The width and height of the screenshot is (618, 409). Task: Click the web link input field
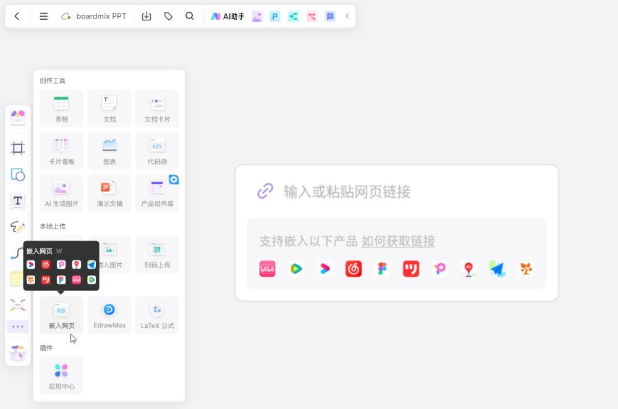pos(396,192)
